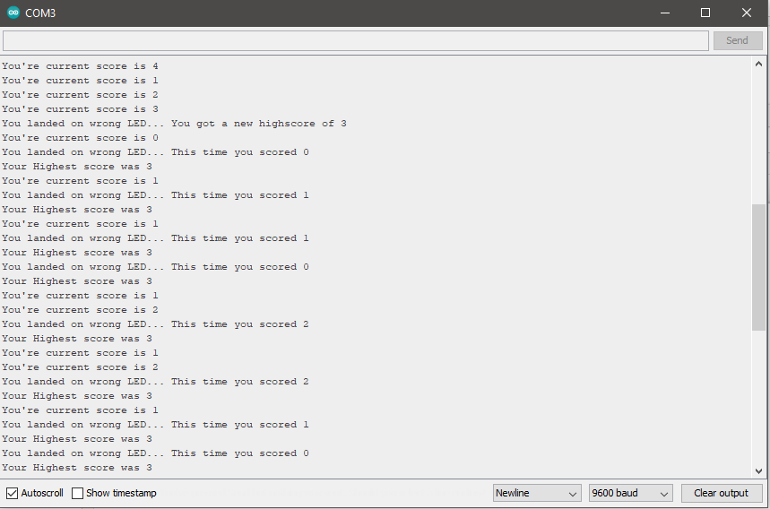Click the serial message input field
The height and width of the screenshot is (509, 770).
point(356,40)
